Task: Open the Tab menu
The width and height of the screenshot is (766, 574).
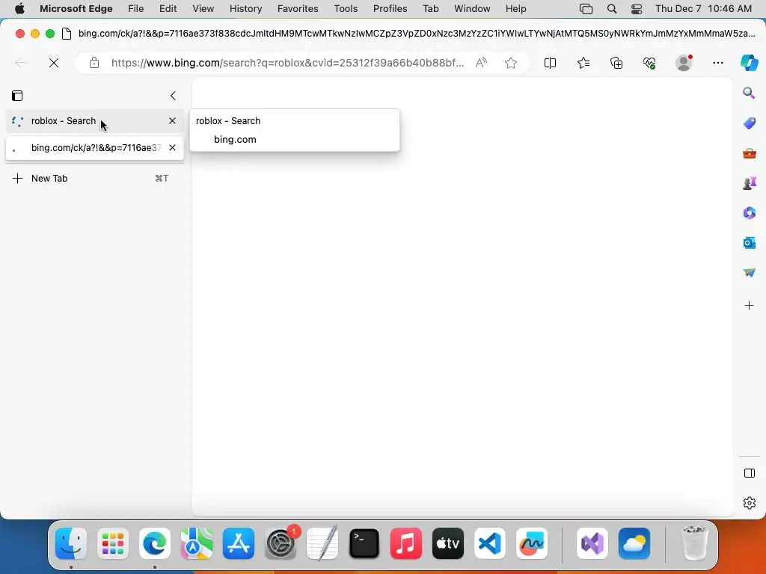Action: point(430,9)
